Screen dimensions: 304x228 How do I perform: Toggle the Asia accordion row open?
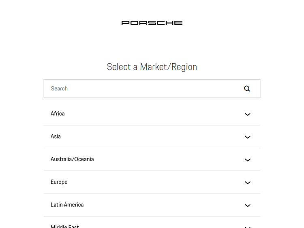point(152,136)
